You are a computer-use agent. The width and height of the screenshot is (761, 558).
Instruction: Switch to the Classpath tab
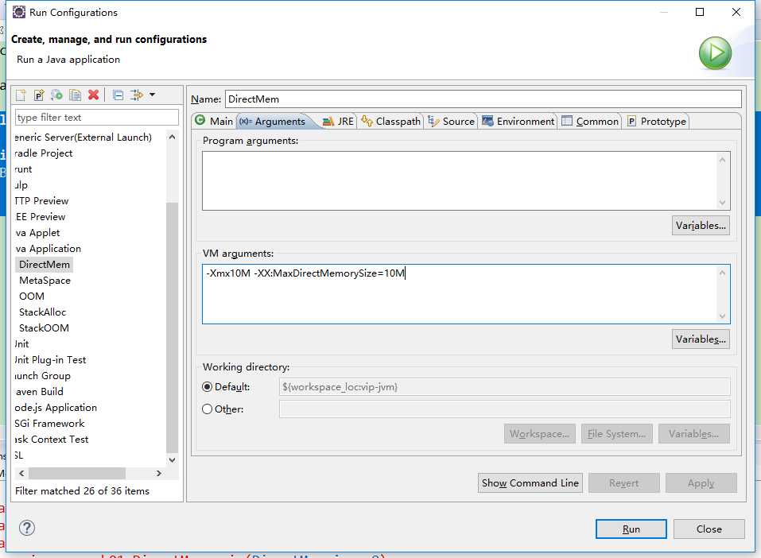click(x=391, y=122)
